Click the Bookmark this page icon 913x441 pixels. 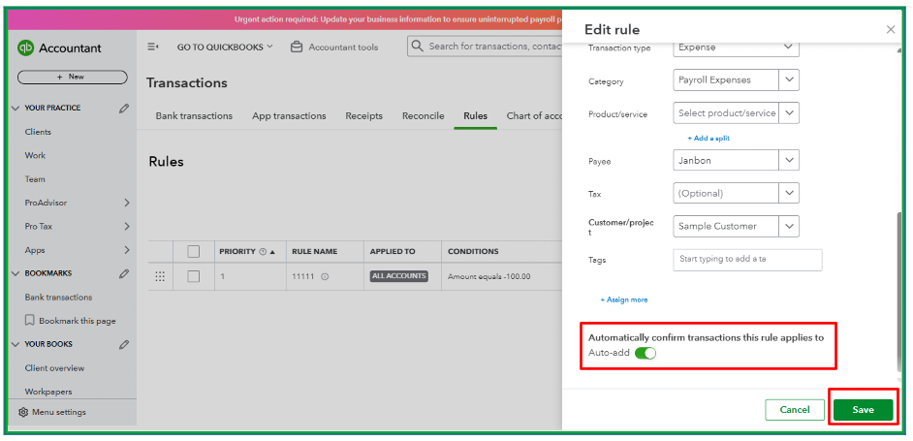point(30,321)
